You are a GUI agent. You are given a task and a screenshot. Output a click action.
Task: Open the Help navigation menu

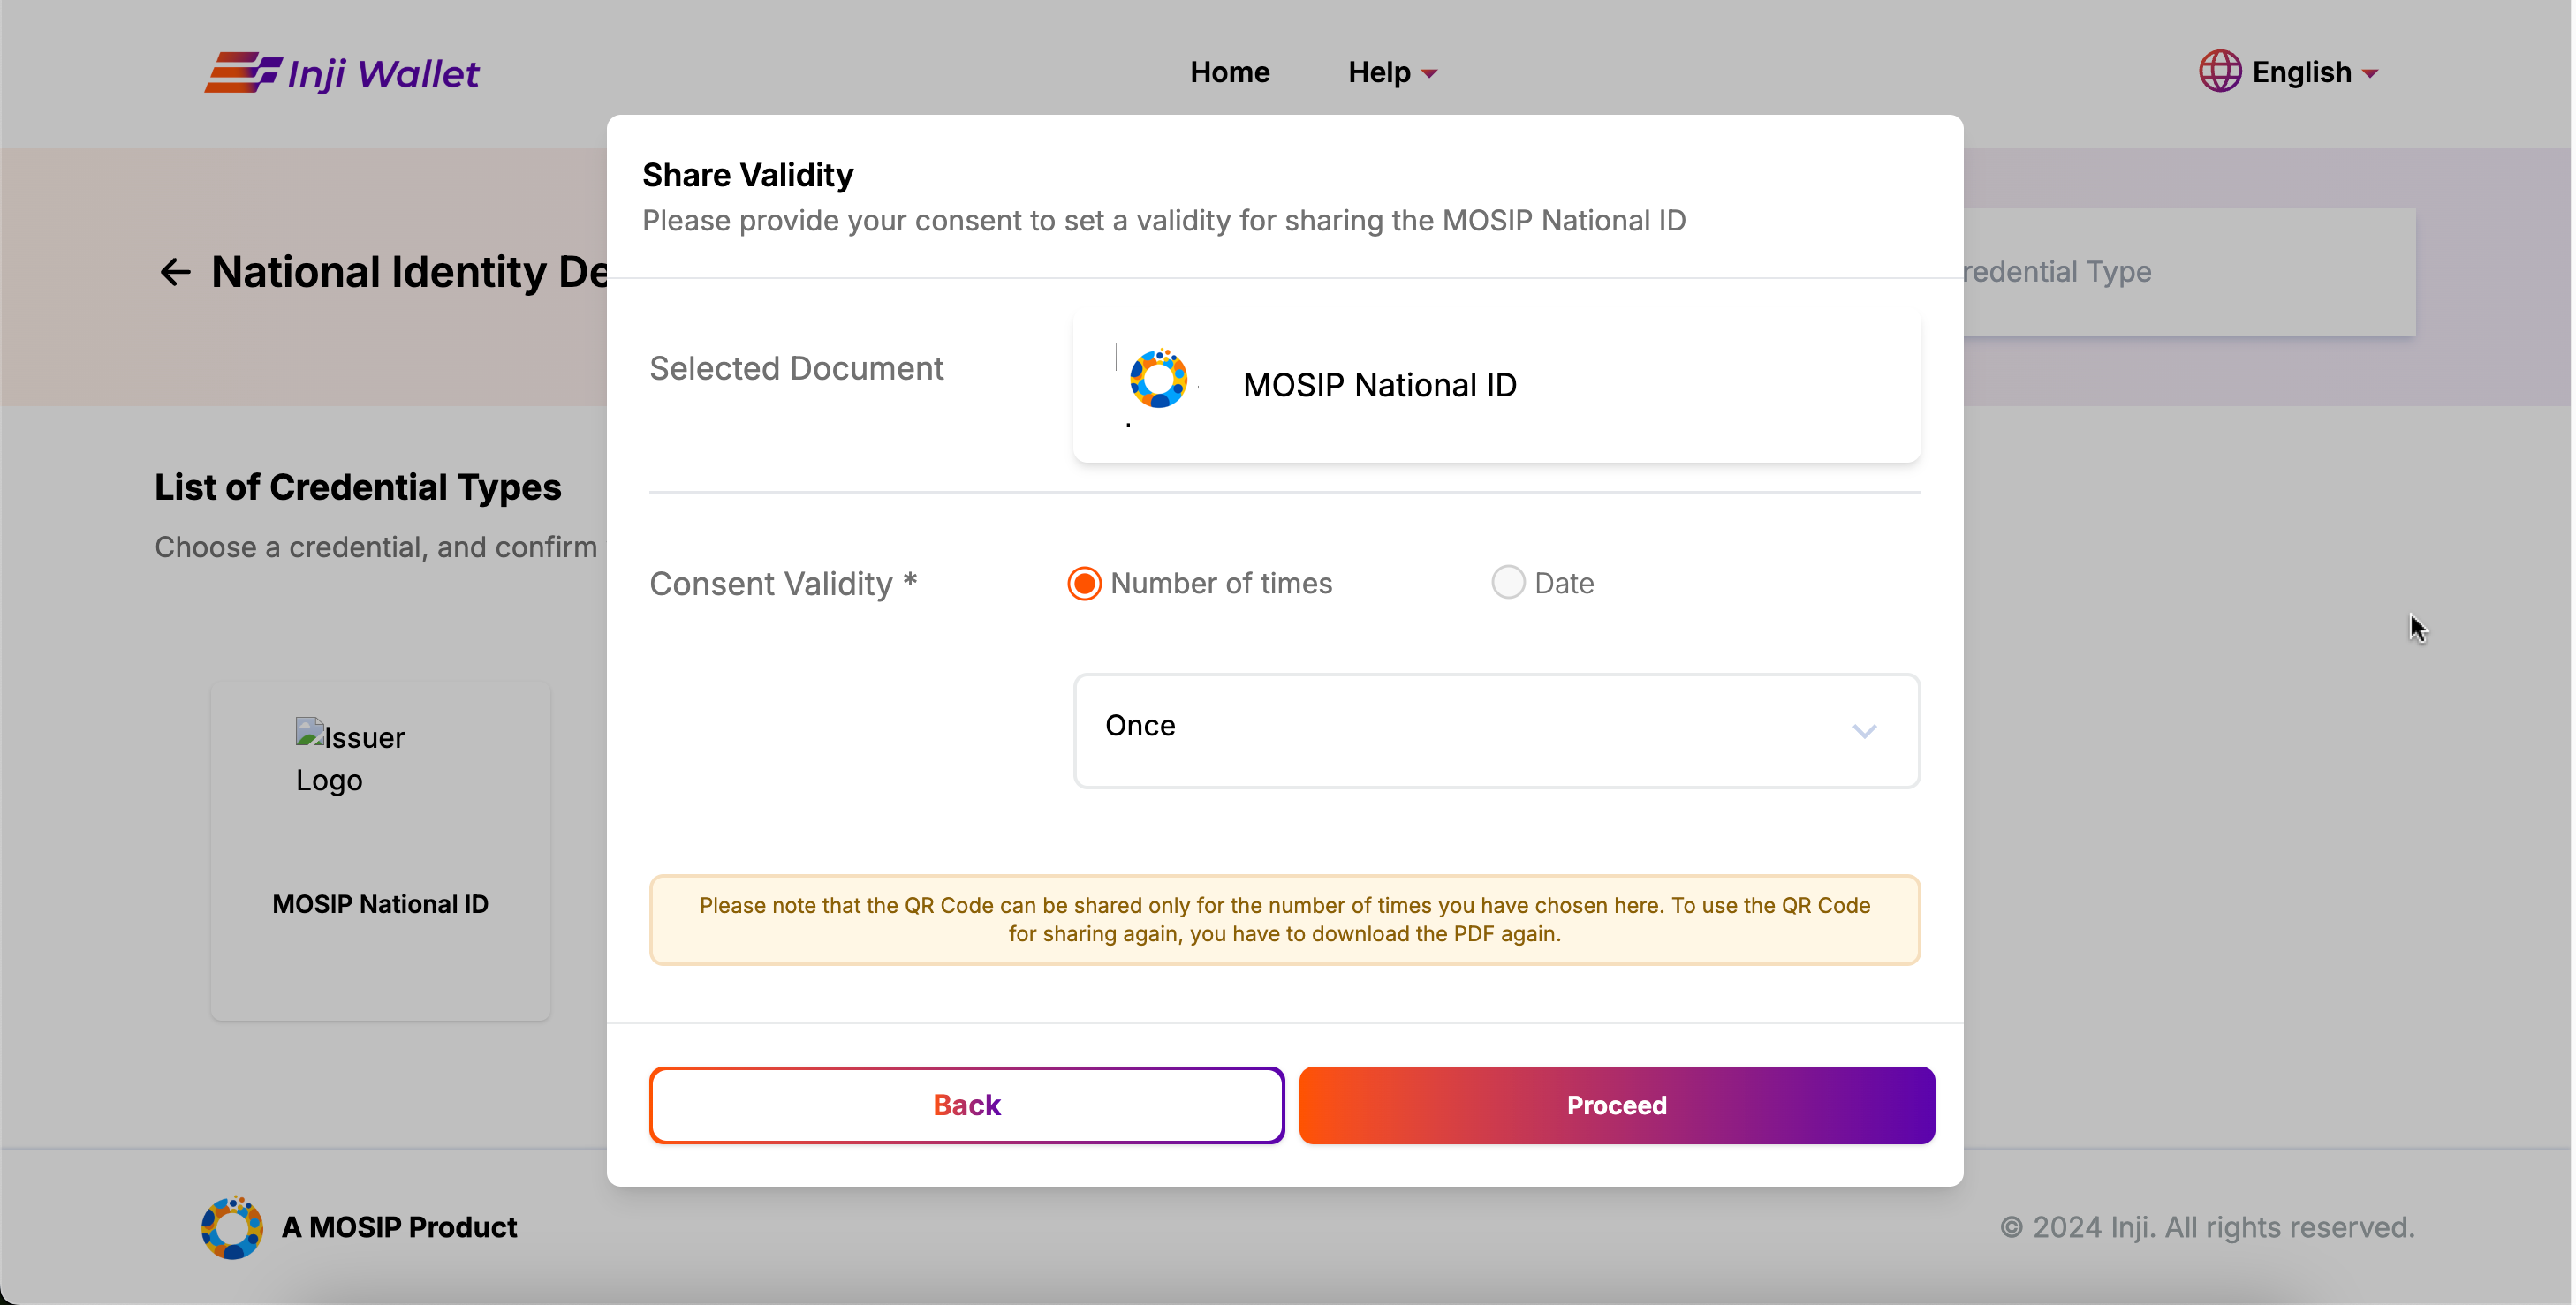coord(1379,73)
